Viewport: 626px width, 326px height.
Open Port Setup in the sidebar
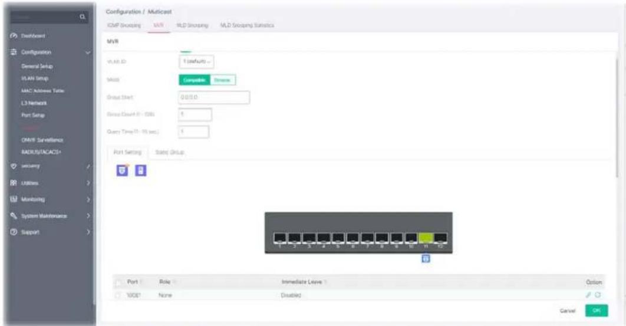tap(33, 115)
